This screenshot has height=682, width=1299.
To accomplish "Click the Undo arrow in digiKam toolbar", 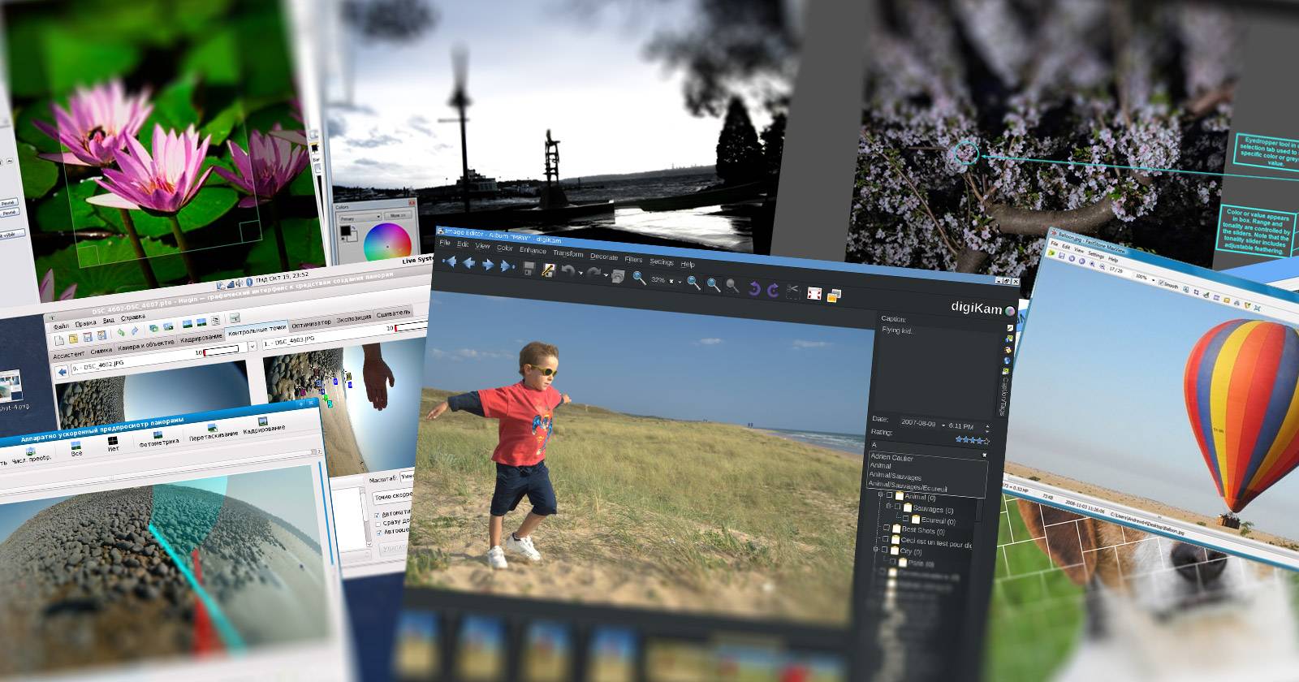I will point(568,270).
